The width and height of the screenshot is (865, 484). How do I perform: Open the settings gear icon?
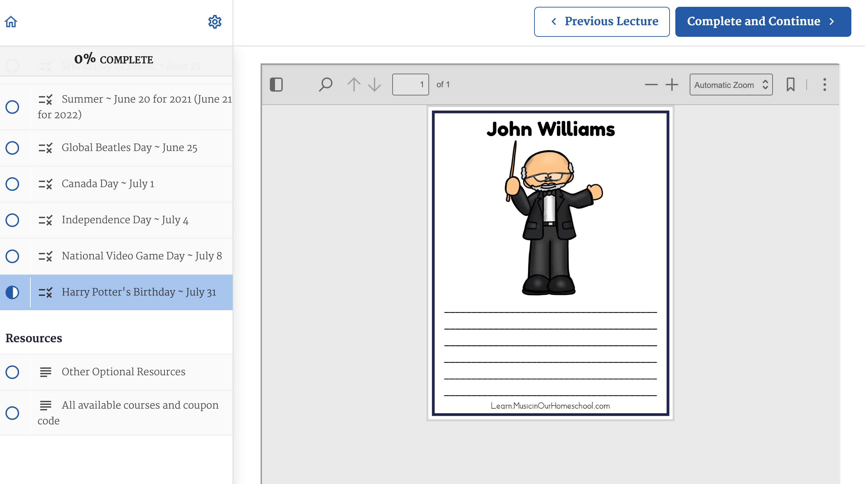[x=215, y=22]
